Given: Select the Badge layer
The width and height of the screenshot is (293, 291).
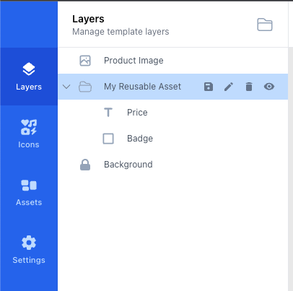Looking at the screenshot, I should (x=173, y=139).
